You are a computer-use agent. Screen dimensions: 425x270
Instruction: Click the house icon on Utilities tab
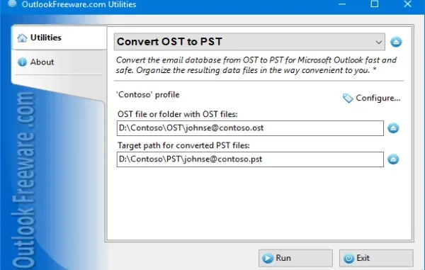pyautogui.click(x=22, y=38)
